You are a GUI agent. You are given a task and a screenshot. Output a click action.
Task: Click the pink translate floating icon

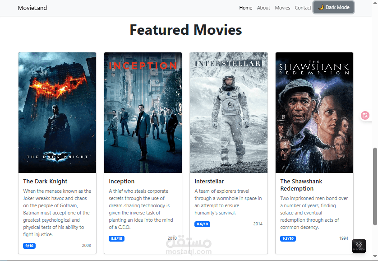click(x=365, y=115)
